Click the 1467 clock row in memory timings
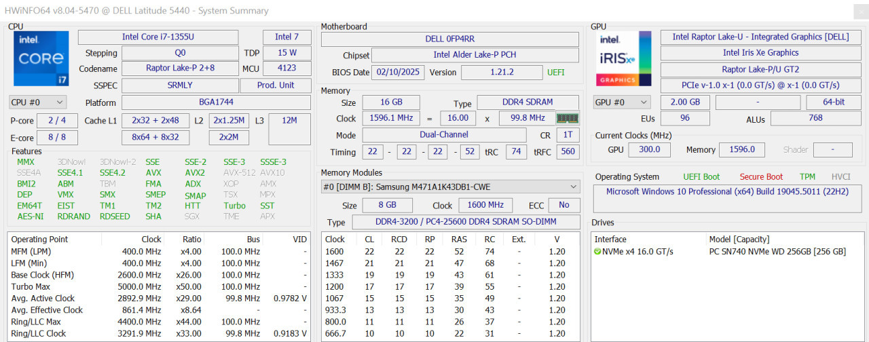The image size is (869, 342). 450,263
